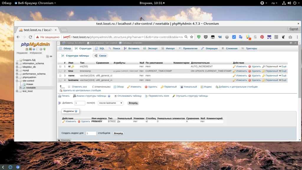Viewport: 302px width, 170px height.
Task: Click the primary key icon for name row
Action: [264, 76]
